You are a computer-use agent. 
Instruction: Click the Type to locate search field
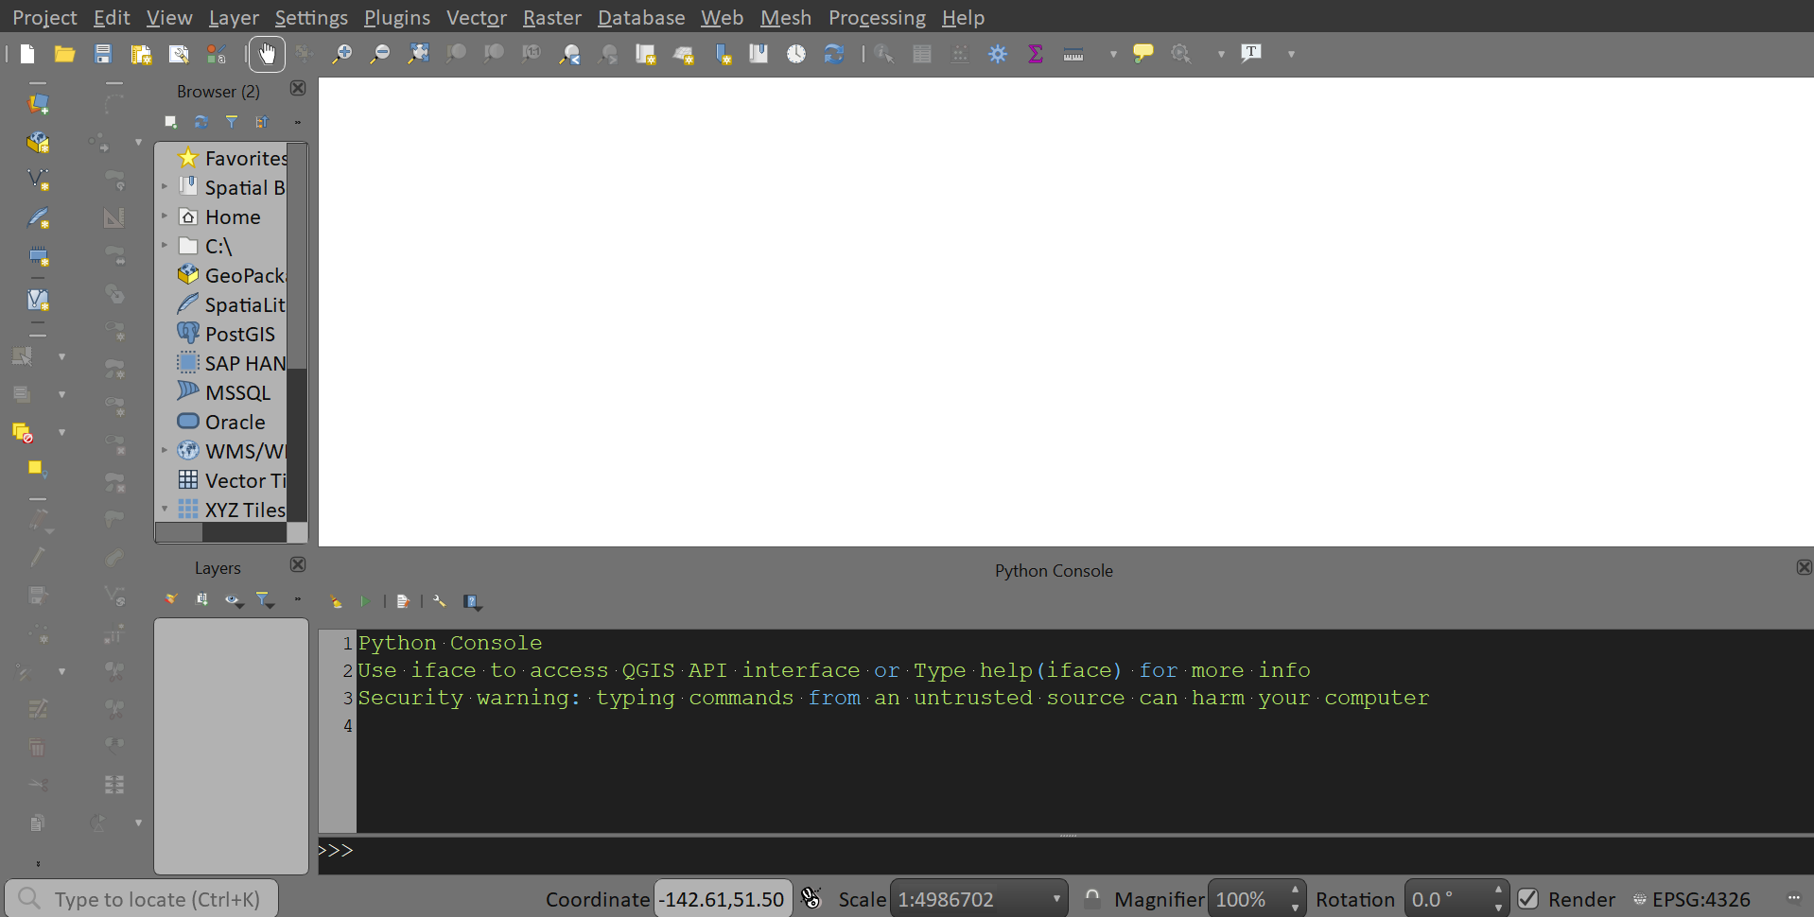(142, 899)
